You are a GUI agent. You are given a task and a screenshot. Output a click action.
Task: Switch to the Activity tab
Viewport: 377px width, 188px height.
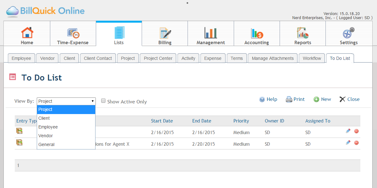point(188,58)
